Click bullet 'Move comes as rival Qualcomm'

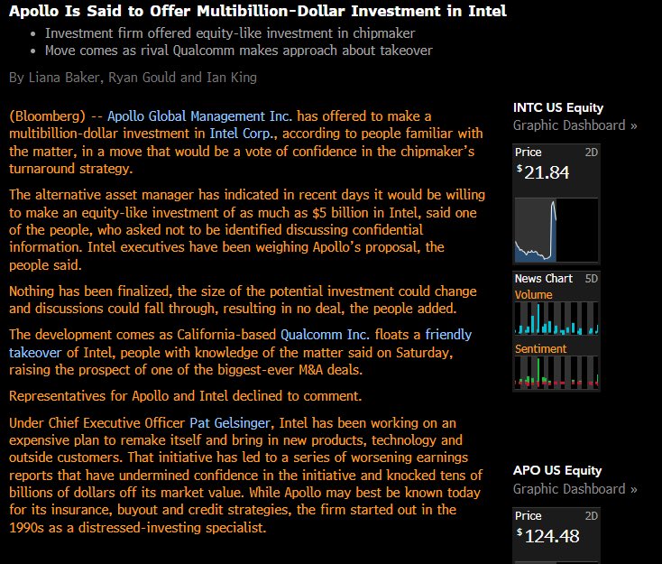coord(238,51)
